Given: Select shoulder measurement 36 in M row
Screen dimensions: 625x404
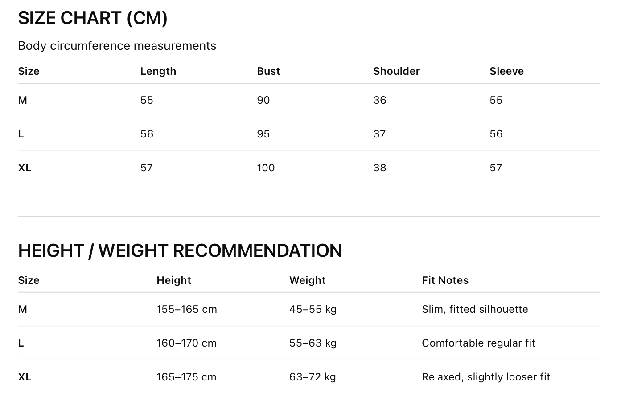Looking at the screenshot, I should point(380,100).
